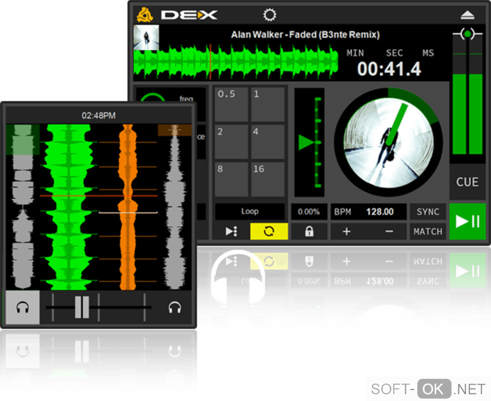This screenshot has height=401, width=491.
Task: Select the orange deck waveform
Action: click(128, 207)
